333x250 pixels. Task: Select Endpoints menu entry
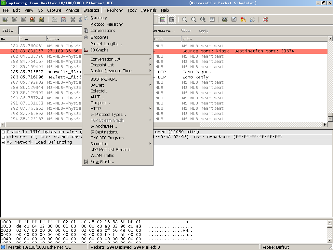117,37
